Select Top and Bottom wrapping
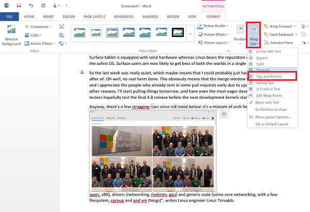The height and width of the screenshot is (212, 310). pyautogui.click(x=272, y=76)
